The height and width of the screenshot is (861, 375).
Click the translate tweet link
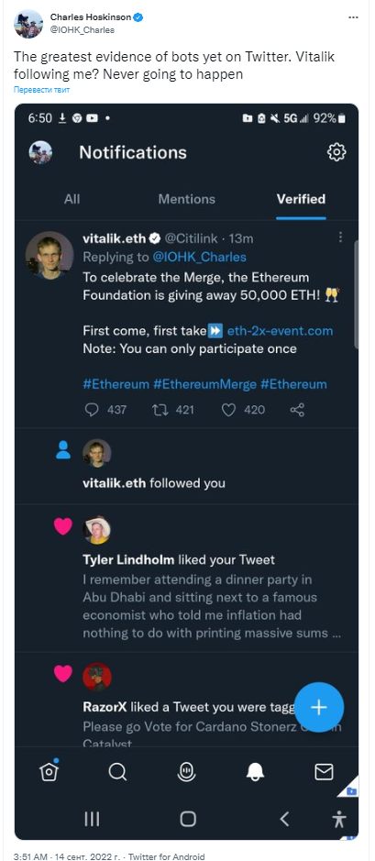[42, 90]
